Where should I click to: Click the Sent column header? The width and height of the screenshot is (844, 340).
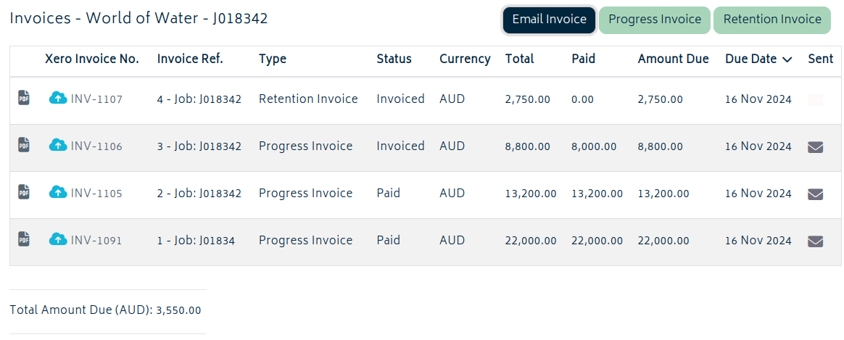click(820, 59)
